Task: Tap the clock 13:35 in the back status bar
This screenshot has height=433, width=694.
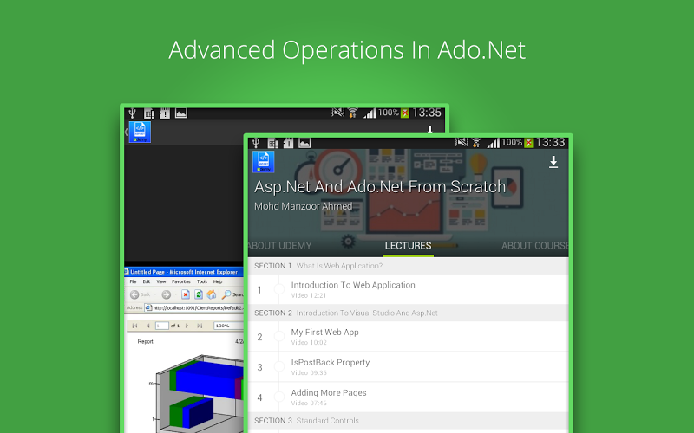Action: tap(427, 113)
